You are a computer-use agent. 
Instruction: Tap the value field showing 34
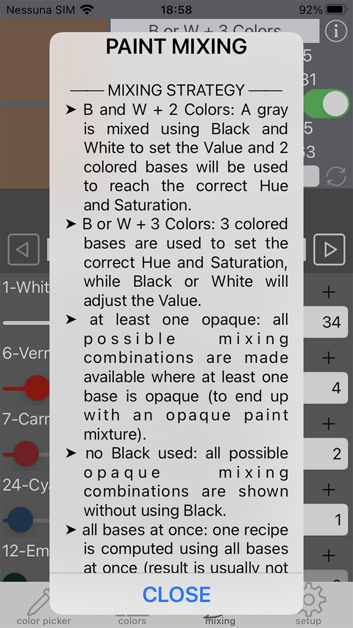(x=331, y=322)
